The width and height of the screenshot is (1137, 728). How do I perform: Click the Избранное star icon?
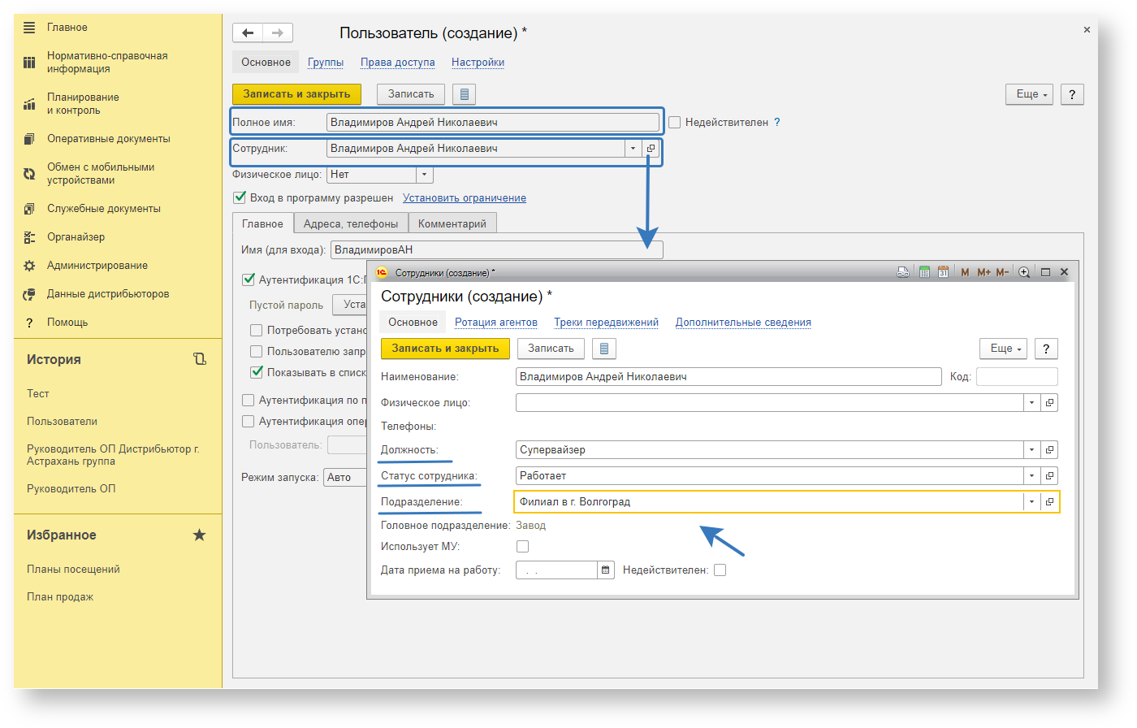coord(199,535)
